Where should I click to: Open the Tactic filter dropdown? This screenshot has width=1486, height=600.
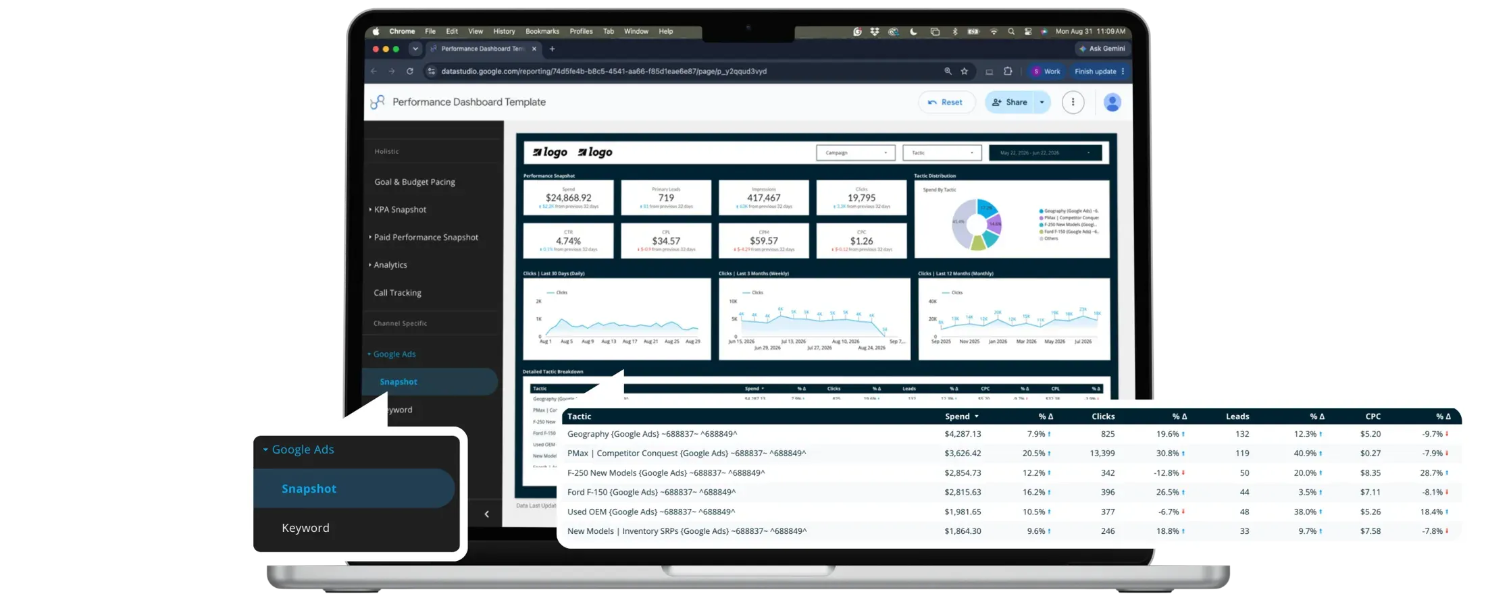942,153
